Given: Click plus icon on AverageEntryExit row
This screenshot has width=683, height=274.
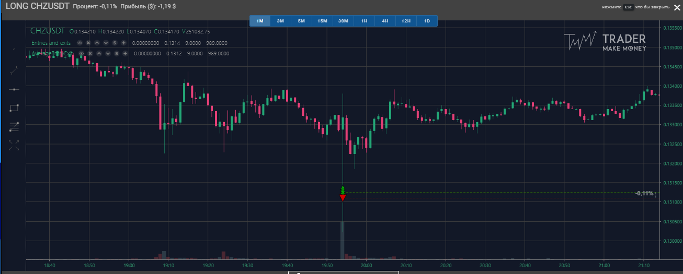Looking at the screenshot, I should coord(124,53).
